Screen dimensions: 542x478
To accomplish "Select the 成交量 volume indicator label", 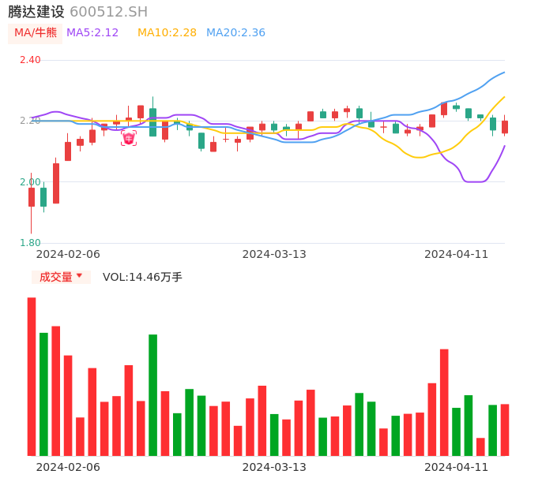I will 56,277.
